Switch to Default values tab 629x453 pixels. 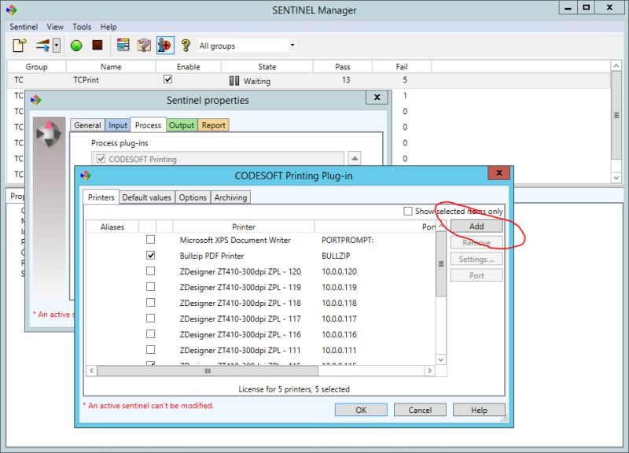[147, 197]
